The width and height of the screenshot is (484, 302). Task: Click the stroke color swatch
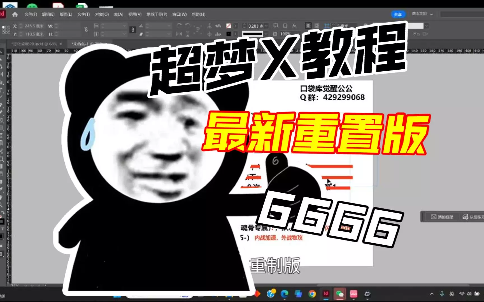[229, 34]
